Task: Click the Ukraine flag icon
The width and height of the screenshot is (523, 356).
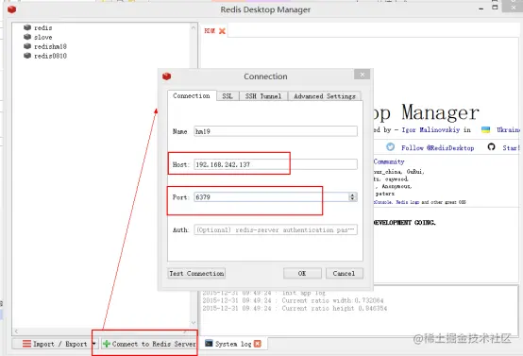Action: 485,129
